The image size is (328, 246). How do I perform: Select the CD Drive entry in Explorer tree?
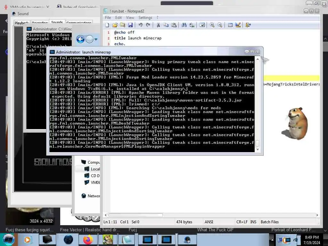coord(92,176)
